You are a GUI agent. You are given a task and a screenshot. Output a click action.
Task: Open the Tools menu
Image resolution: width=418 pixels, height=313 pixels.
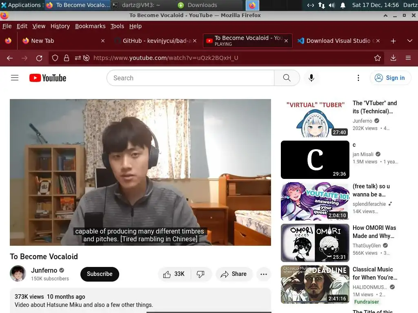point(117,26)
